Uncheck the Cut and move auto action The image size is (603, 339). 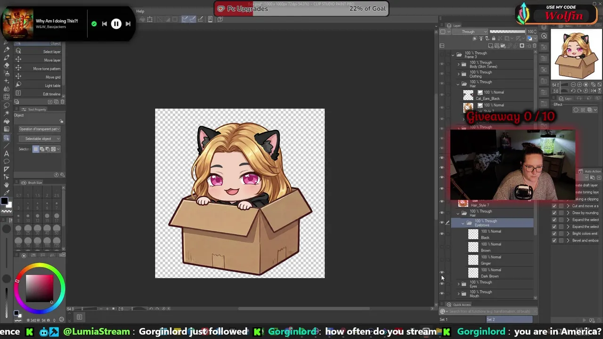click(554, 206)
